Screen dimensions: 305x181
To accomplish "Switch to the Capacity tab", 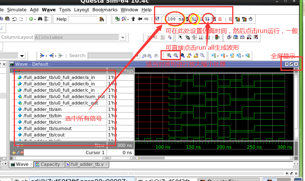I will pos(49,164).
